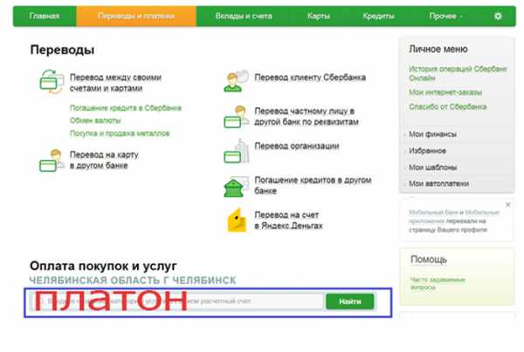Open История операций Сбербанк Онлайн link
Image resolution: width=524 pixels, height=352 pixels.
click(x=458, y=73)
